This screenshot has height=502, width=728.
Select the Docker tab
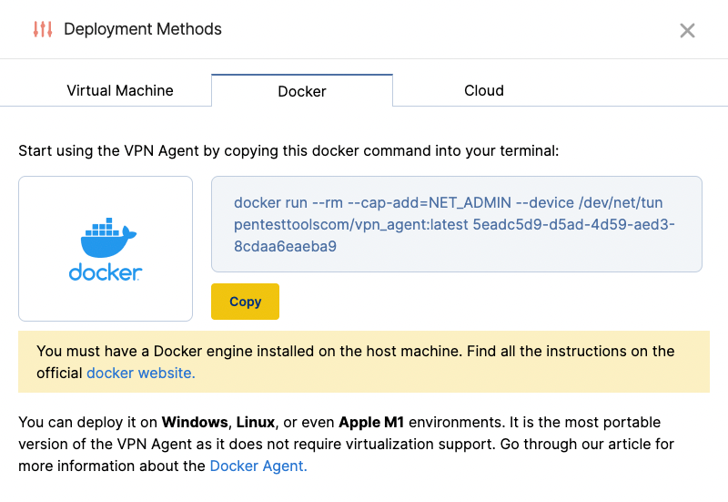(302, 91)
